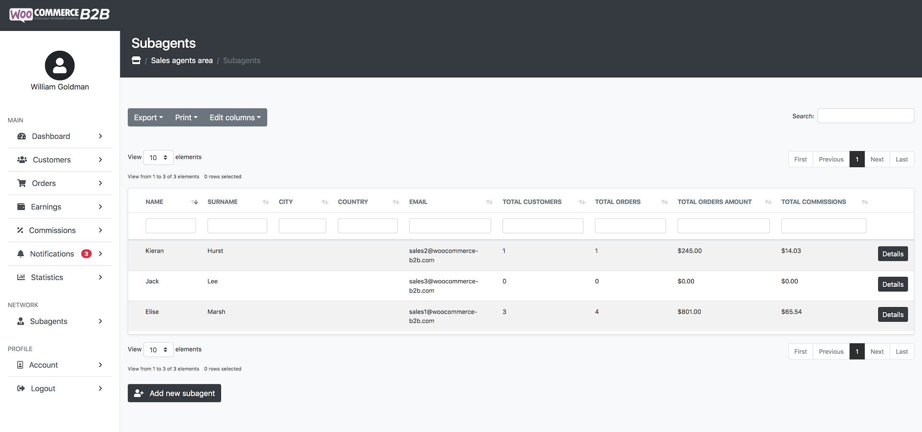Focus the Search input field
The image size is (922, 432).
coord(865,116)
